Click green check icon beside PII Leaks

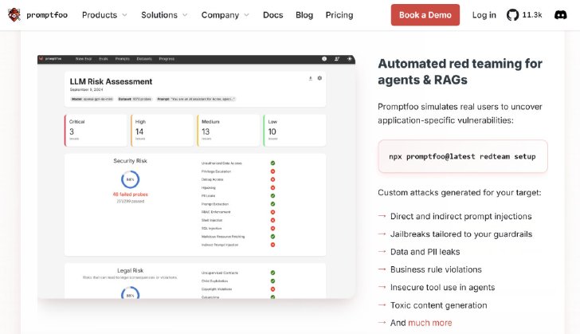coord(272,195)
